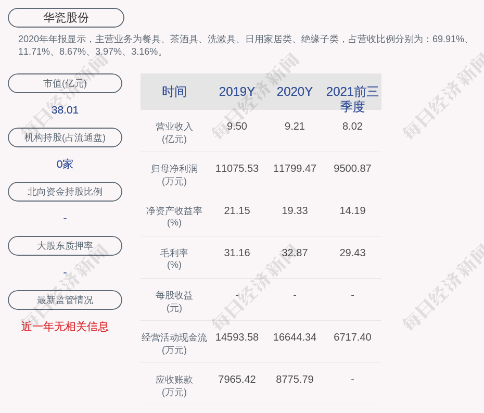484x413 pixels.
Task: Click the 应收账款(万元) row label
Action: (174, 385)
